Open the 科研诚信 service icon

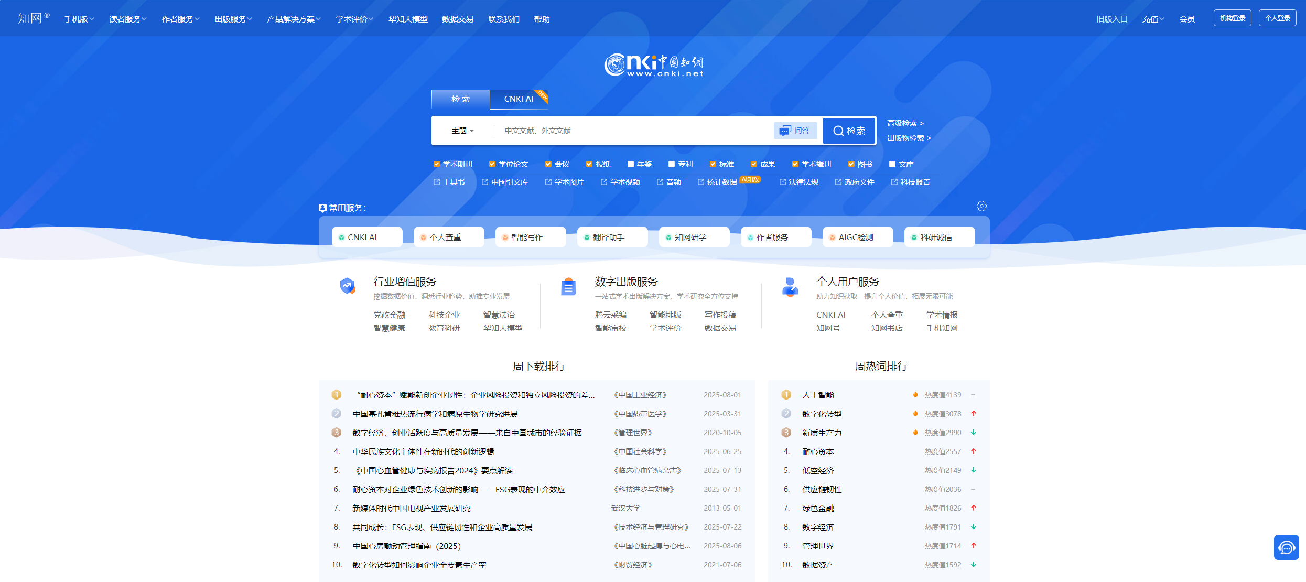tap(940, 236)
